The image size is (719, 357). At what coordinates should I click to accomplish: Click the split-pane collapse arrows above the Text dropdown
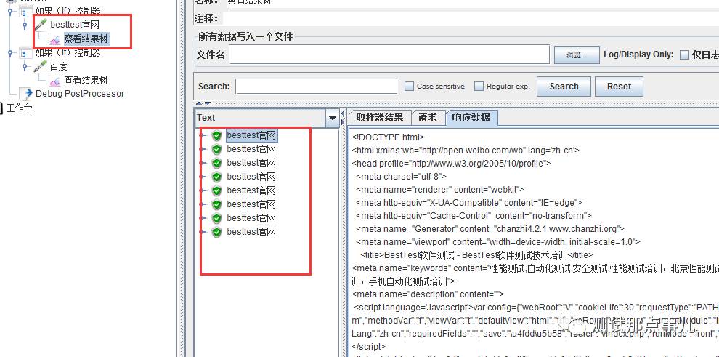[x=204, y=103]
